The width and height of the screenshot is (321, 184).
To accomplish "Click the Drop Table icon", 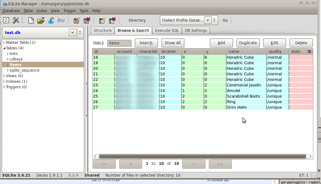I will tap(87, 20).
